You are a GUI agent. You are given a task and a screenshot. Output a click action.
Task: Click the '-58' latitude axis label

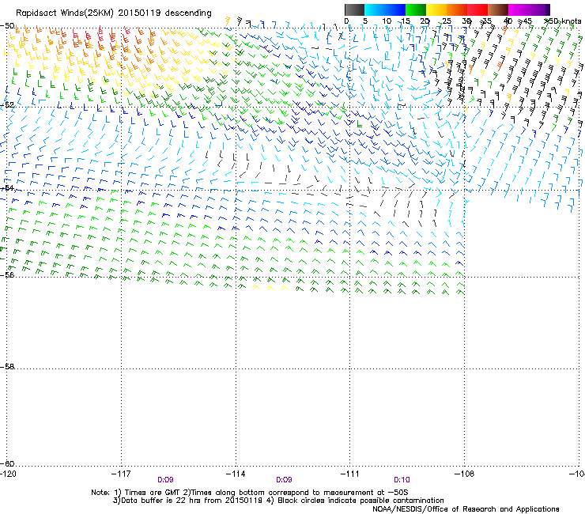coord(7,367)
